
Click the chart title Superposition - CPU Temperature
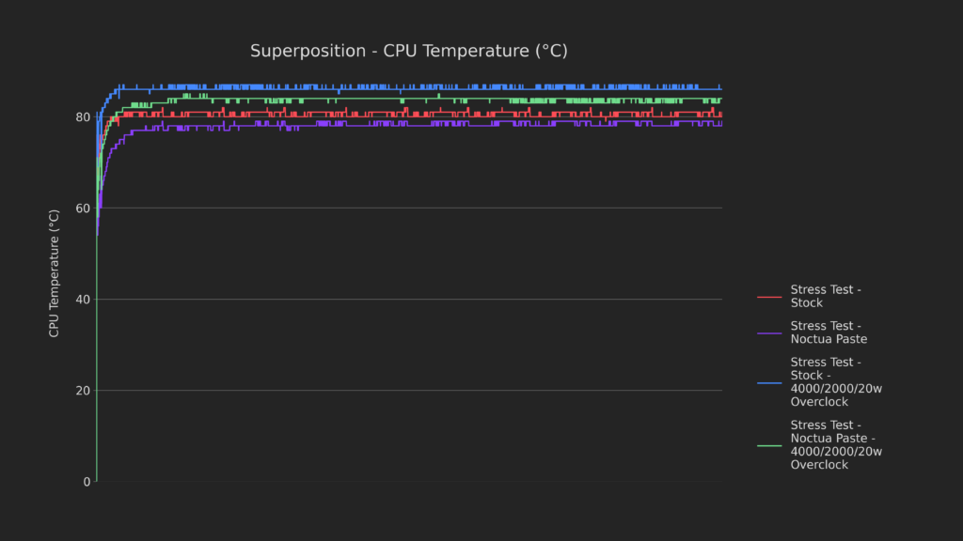408,51
